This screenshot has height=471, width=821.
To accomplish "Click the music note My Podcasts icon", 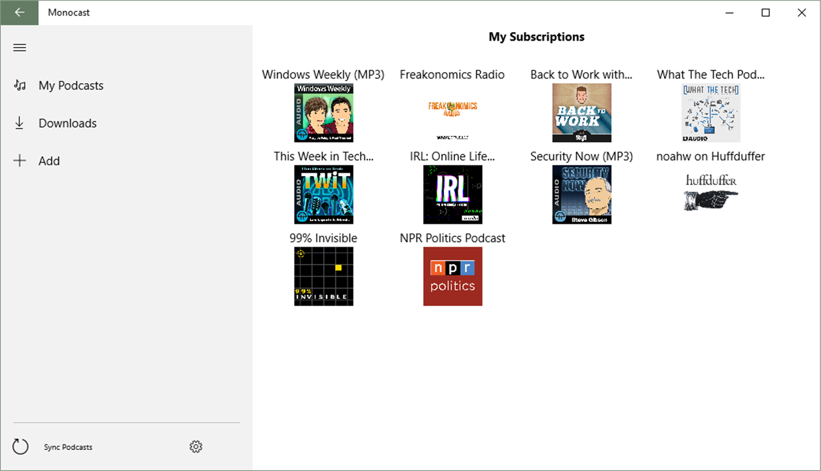I will tap(20, 86).
